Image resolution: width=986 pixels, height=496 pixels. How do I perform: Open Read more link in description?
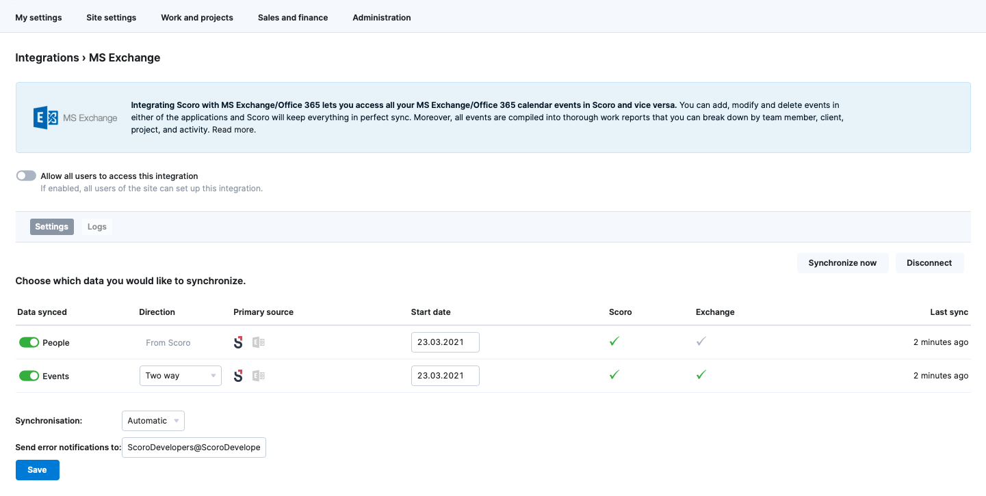(234, 130)
